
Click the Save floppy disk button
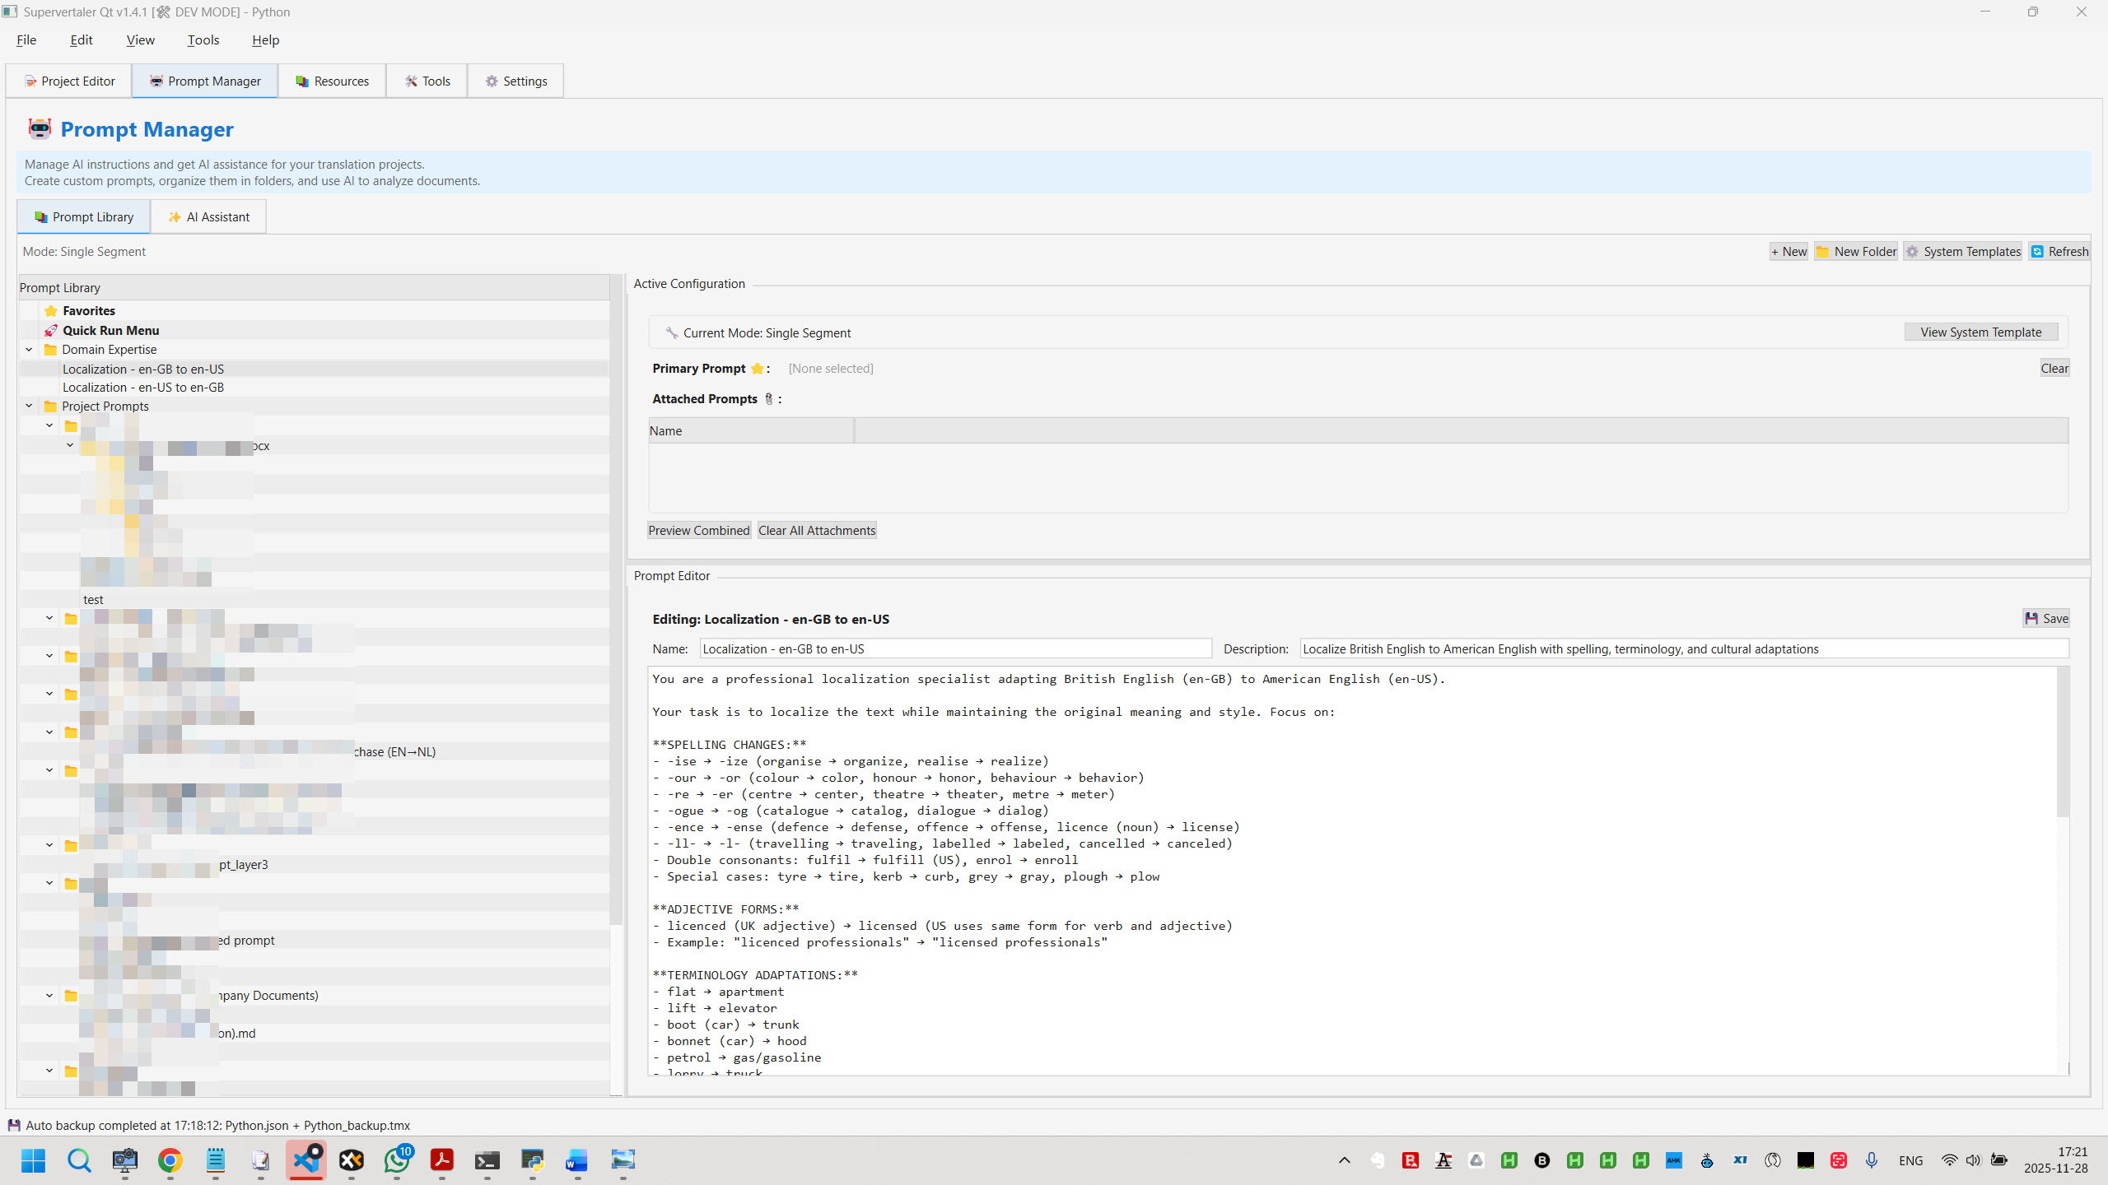(x=2045, y=619)
